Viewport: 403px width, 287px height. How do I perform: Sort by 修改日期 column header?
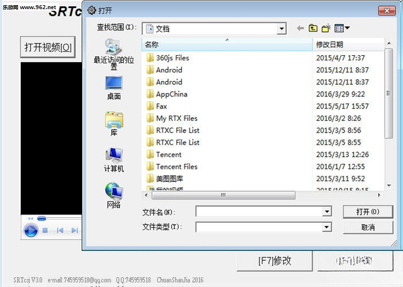click(x=348, y=44)
